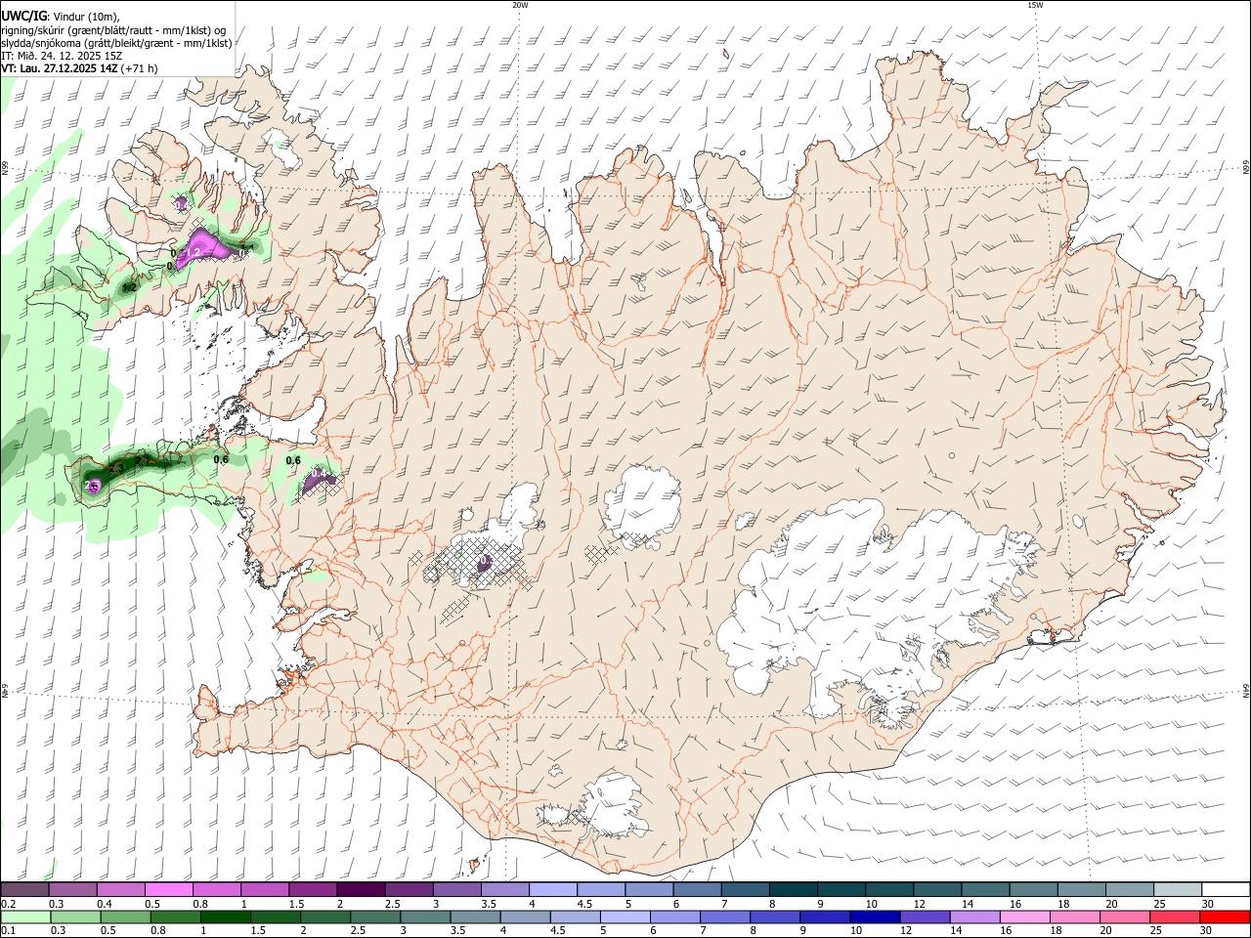Click the 0.6 value just above purple 0.4 patch
Image resolution: width=1251 pixels, height=938 pixels.
(293, 460)
